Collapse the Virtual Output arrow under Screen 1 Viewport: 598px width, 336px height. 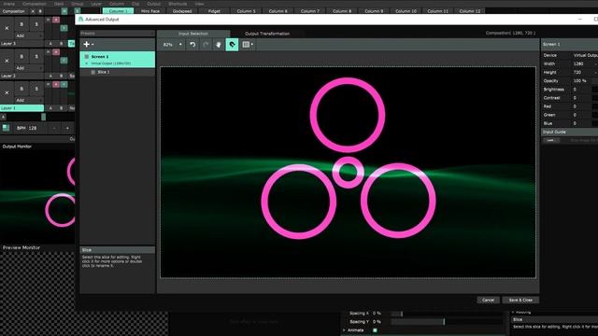point(87,63)
